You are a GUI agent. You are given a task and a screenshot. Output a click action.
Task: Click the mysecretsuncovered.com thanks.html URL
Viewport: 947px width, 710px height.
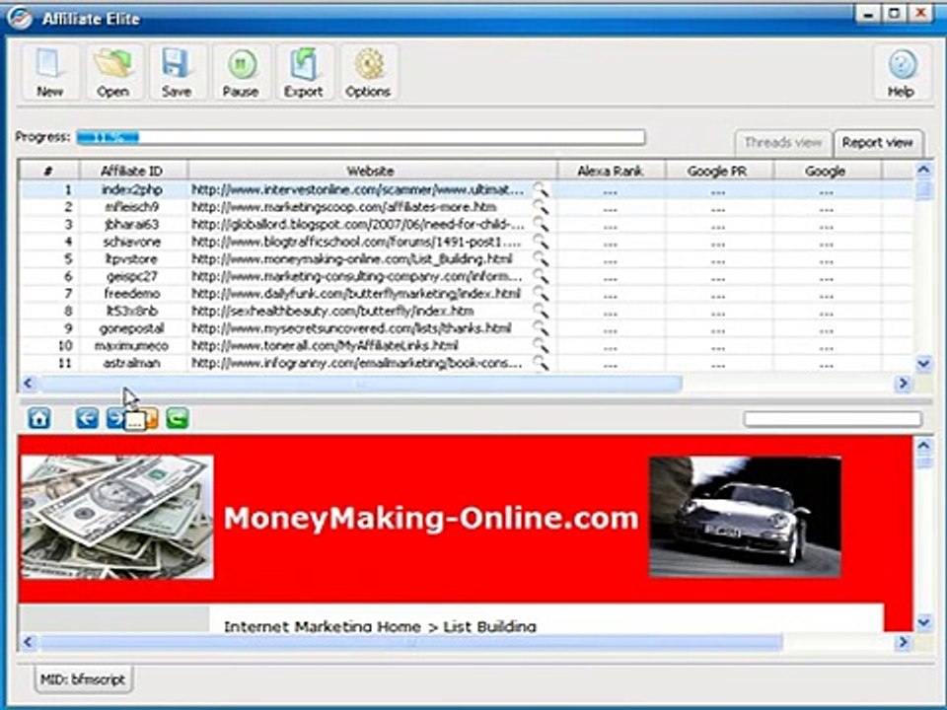coord(351,329)
